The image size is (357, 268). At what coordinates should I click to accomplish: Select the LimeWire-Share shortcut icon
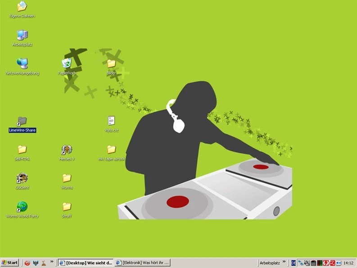(22, 122)
